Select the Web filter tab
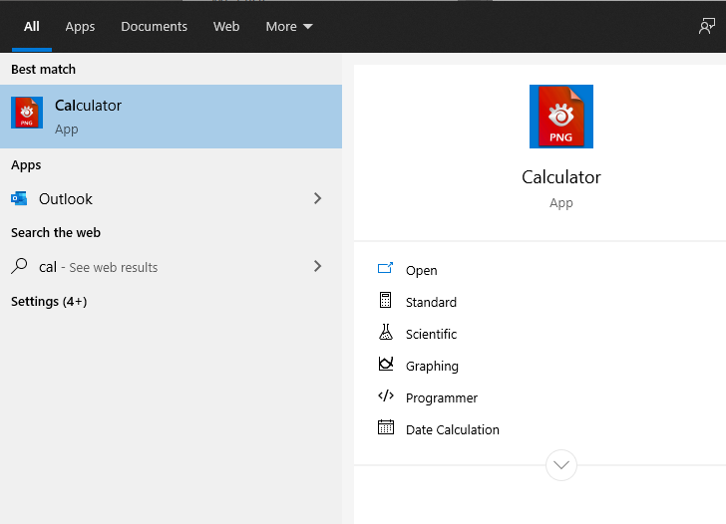The height and width of the screenshot is (524, 726). 226,27
